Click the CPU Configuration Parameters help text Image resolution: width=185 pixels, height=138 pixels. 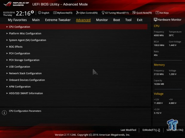pyautogui.click(x=25, y=111)
